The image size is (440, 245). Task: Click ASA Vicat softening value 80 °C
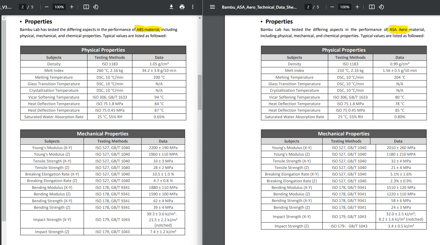[400, 97]
